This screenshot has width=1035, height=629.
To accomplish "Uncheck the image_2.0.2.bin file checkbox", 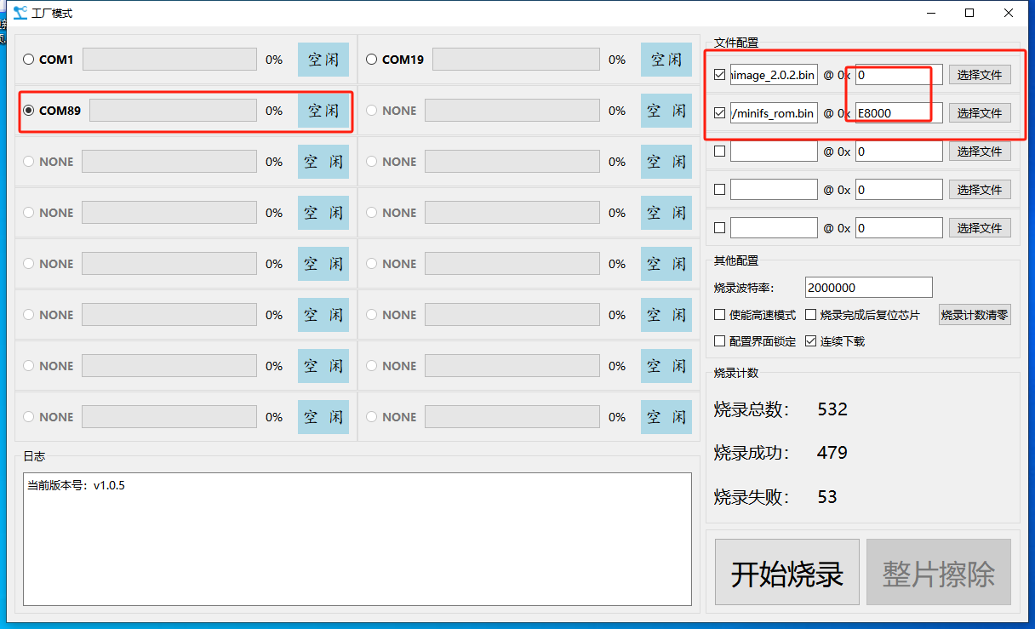I will [720, 75].
